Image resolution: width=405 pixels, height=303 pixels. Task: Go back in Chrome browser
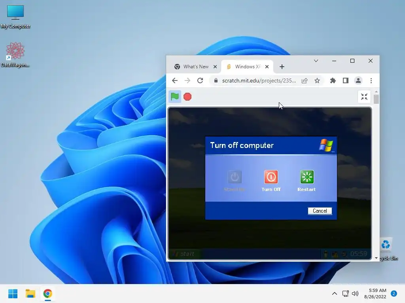(x=175, y=80)
